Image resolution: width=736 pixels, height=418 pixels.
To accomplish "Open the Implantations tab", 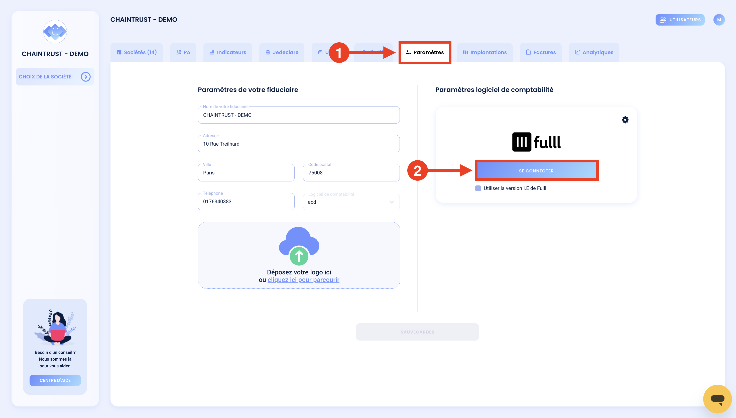I will click(x=485, y=52).
